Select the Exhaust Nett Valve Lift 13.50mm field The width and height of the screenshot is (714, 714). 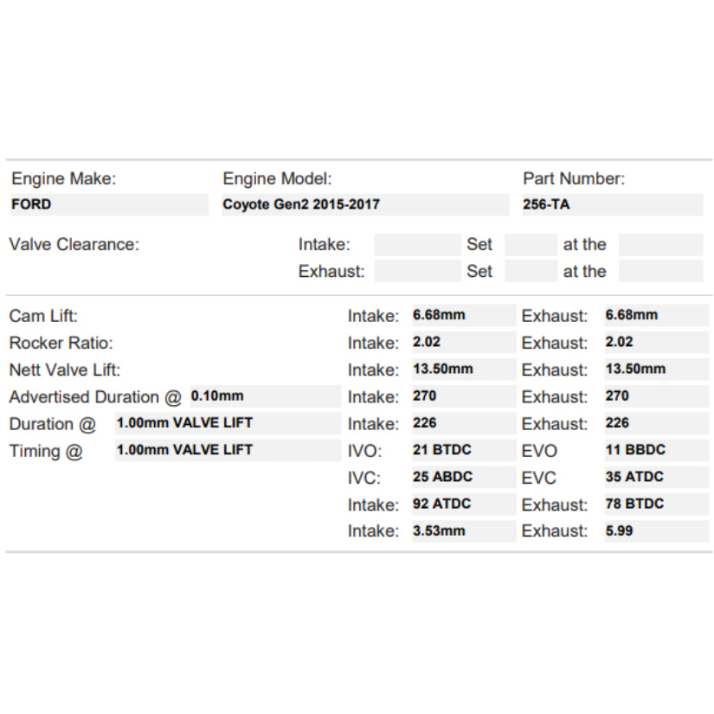click(655, 370)
